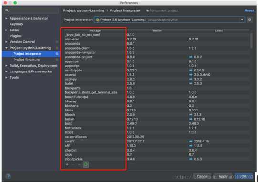Click upgrade arrow beside 2.0.0.dev0 for astroid
The height and width of the screenshot is (182, 258).
tap(191, 75)
